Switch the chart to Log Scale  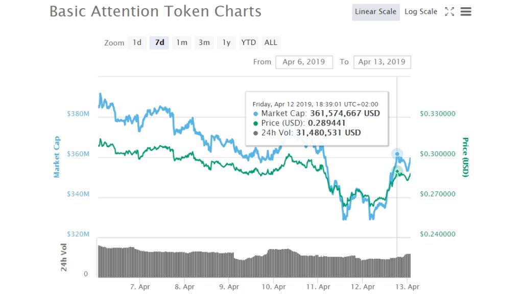420,11
